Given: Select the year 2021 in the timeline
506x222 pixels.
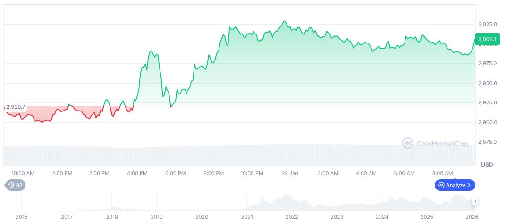Looking at the screenshot, I should click(x=247, y=216).
